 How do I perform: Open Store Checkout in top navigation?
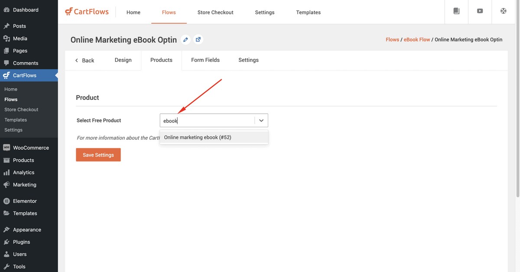click(x=215, y=12)
